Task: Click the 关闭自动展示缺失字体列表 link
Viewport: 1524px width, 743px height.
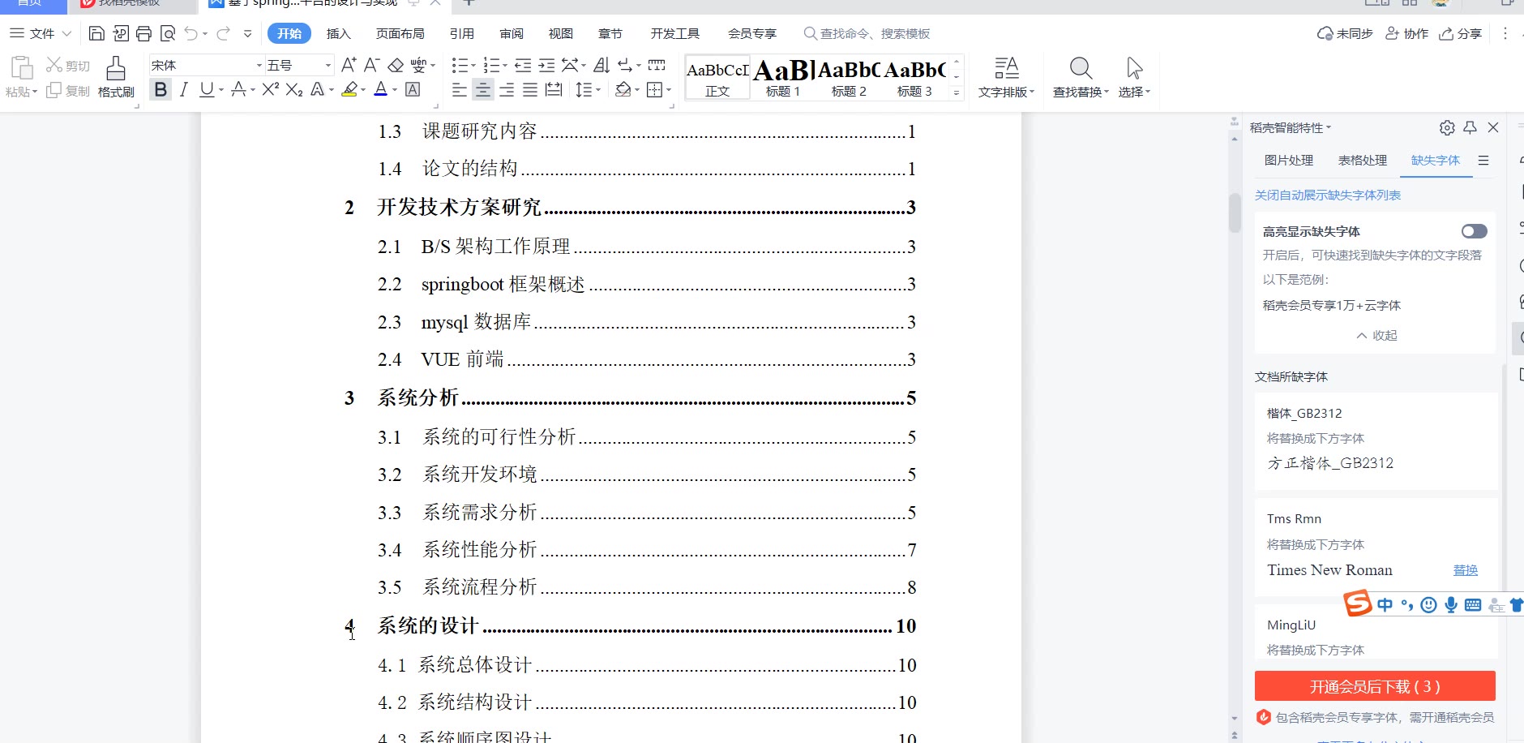Action: [1328, 195]
